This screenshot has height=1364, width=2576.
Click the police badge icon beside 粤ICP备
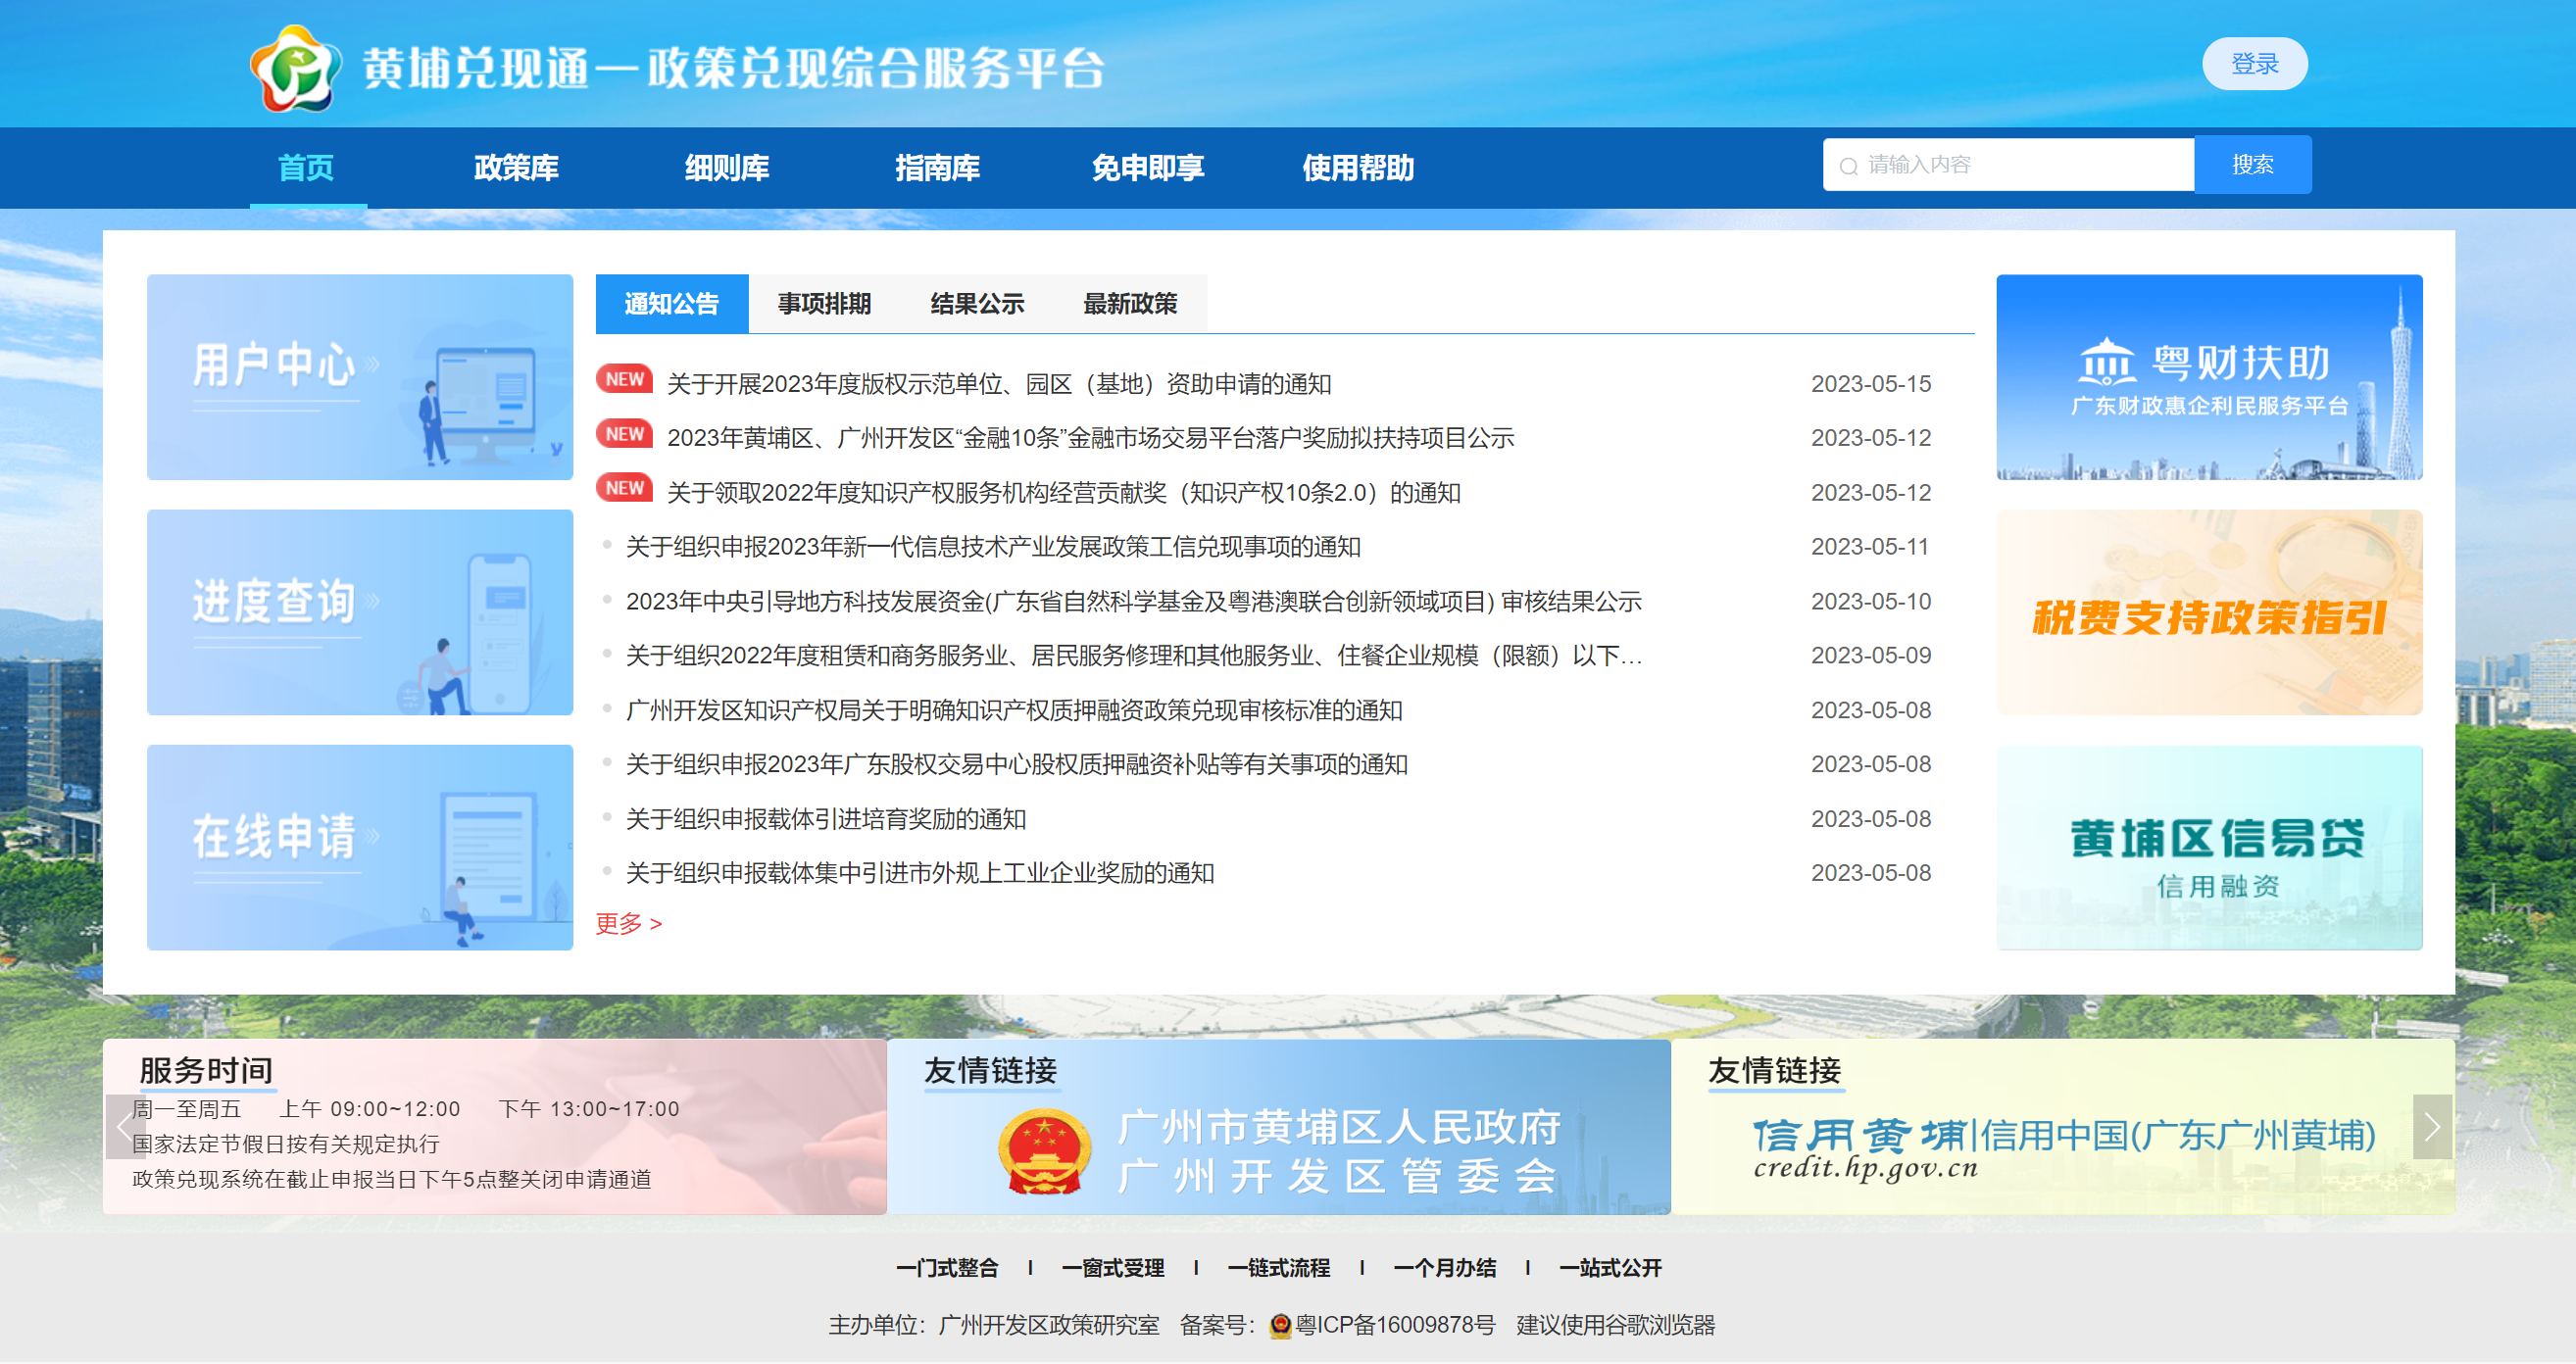click(1280, 1326)
